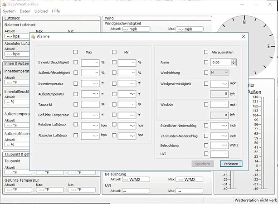Click the Beleuchtung W/M2 alarm field

tap(219, 146)
